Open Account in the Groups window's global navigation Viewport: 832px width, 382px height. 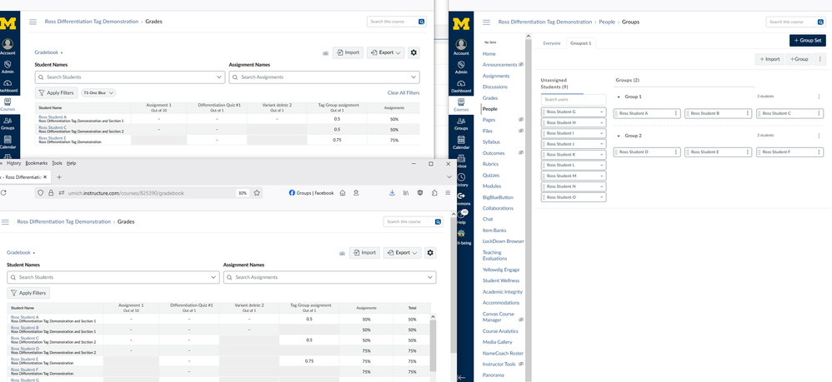pyautogui.click(x=460, y=47)
